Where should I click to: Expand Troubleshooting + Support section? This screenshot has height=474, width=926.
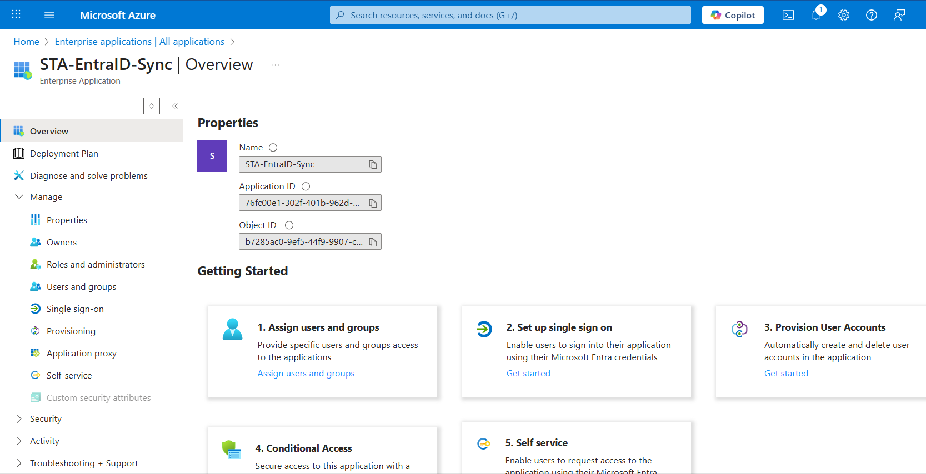19,463
